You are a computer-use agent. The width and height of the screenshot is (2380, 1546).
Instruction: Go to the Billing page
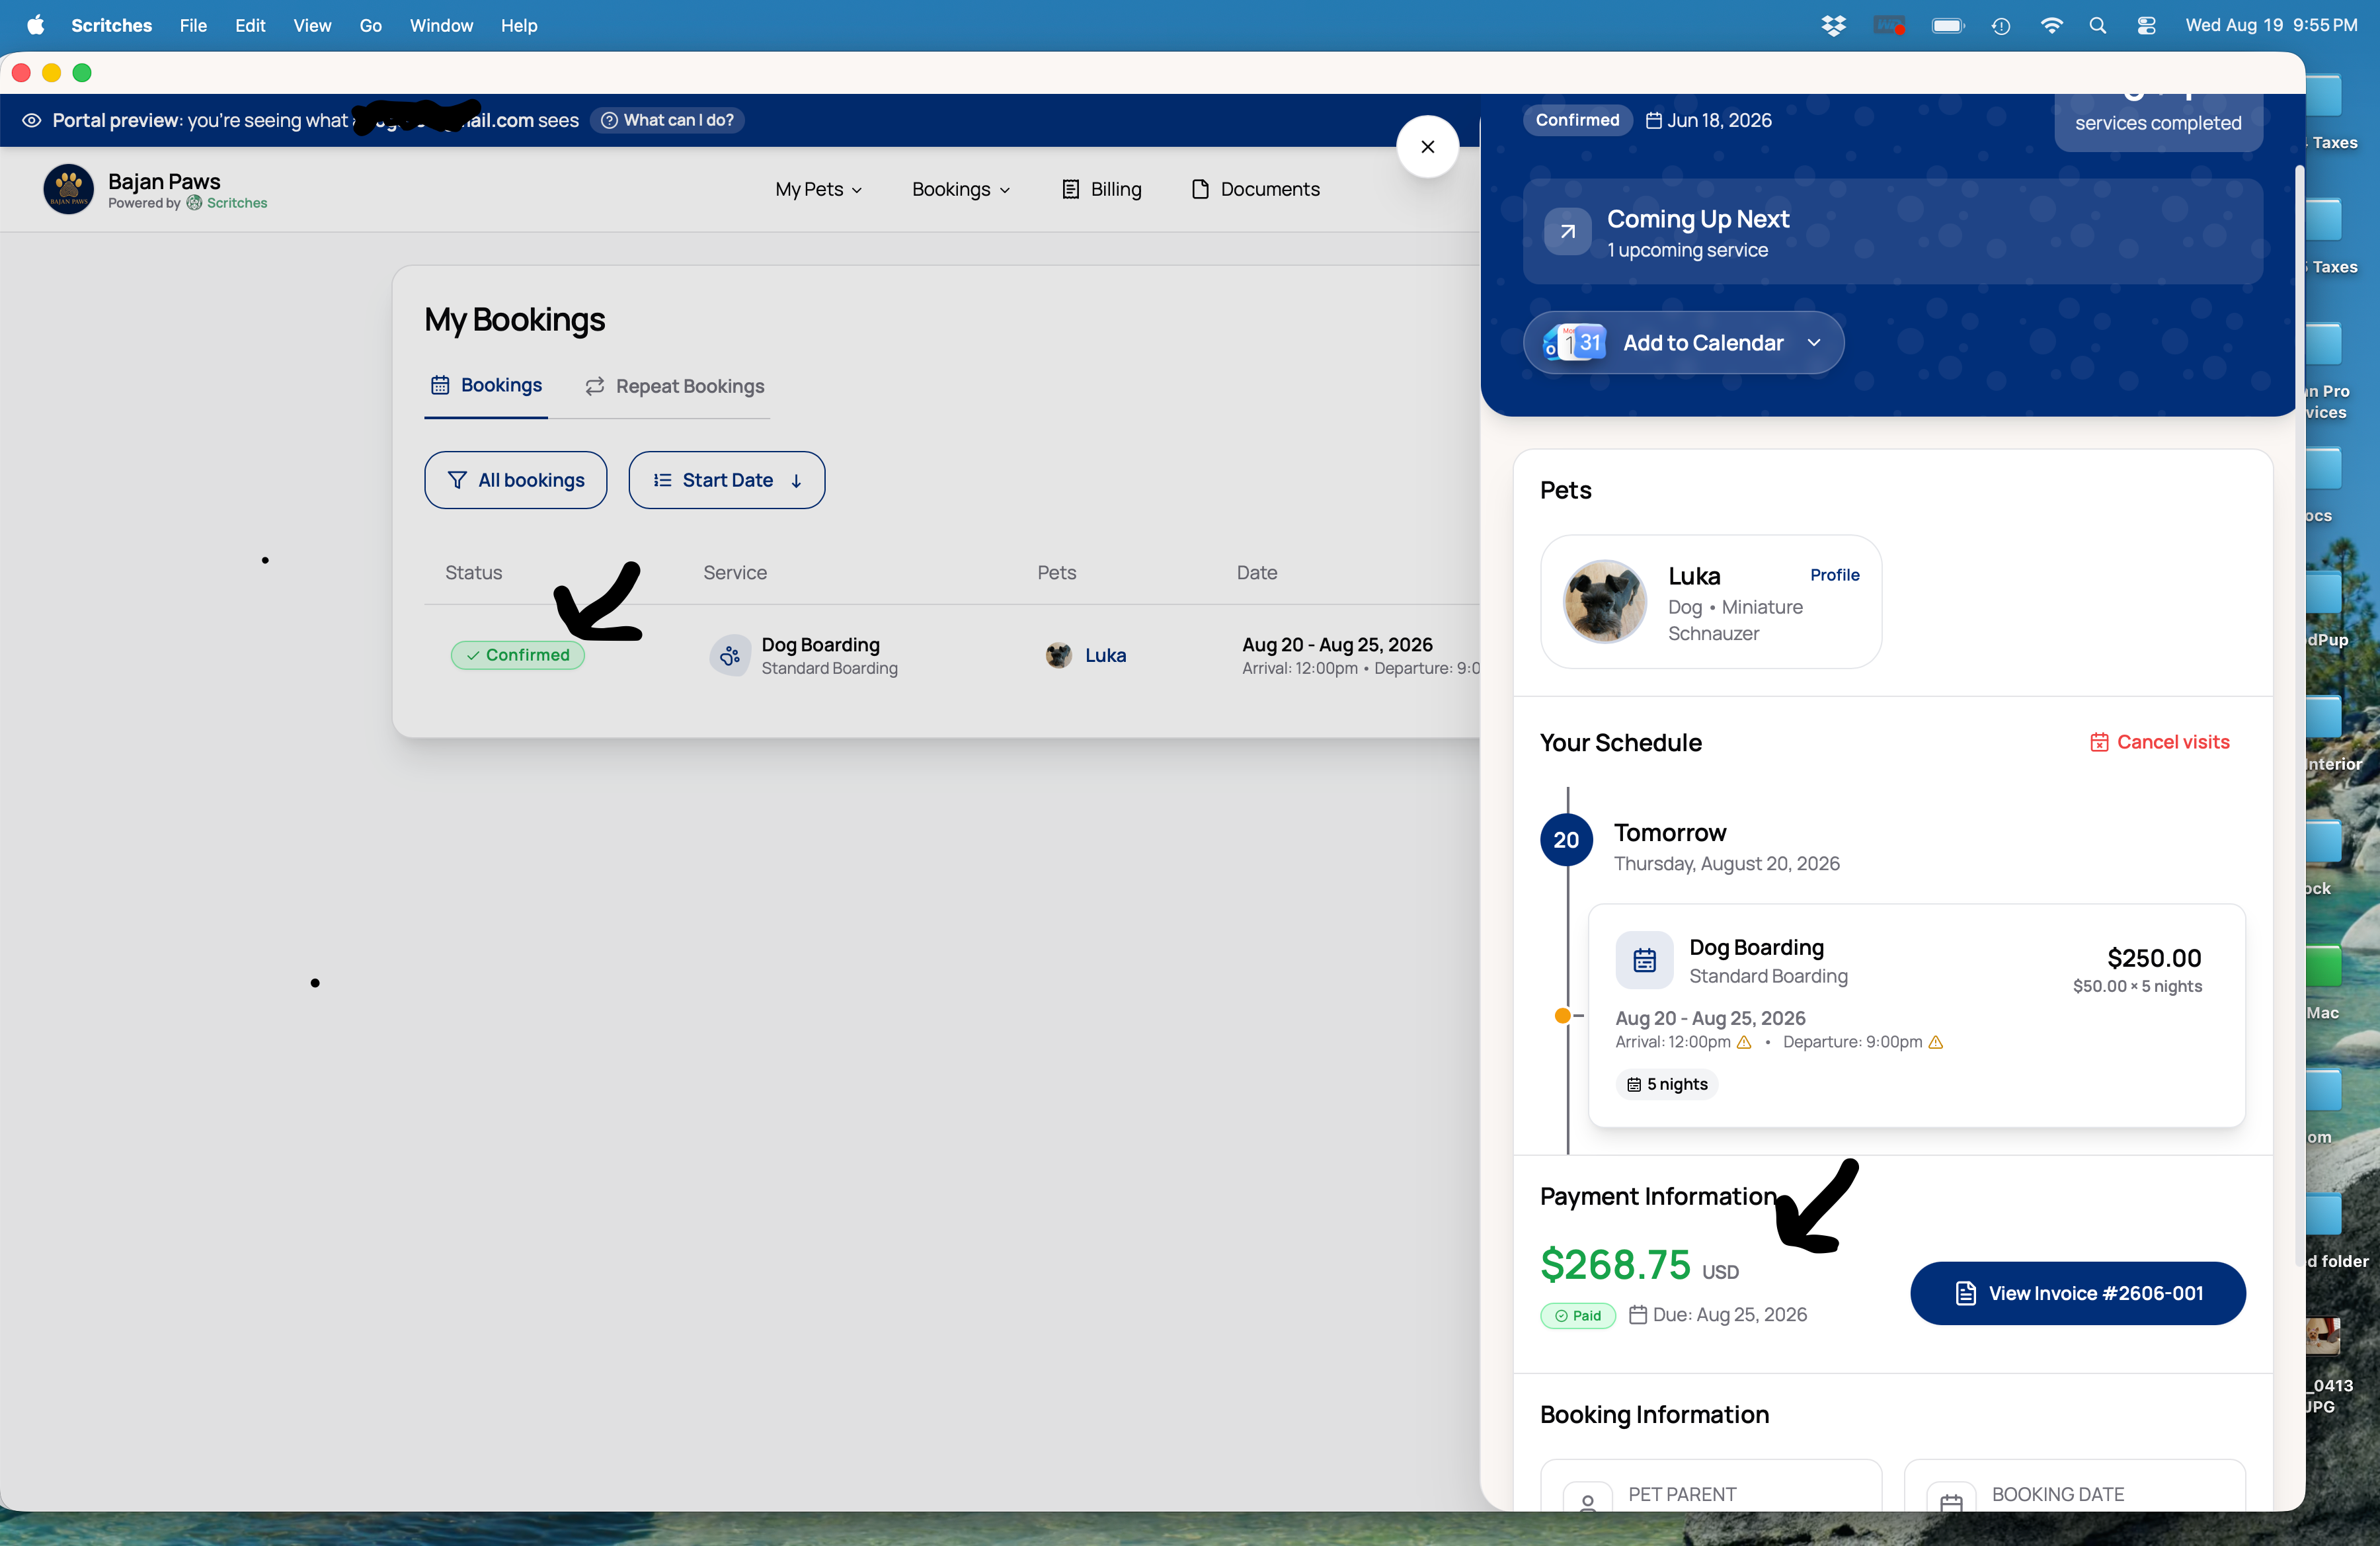pos(1101,189)
